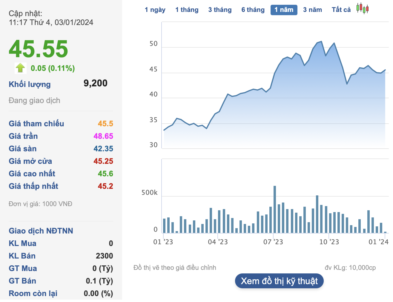Click the 01 '24 x-axis label
393x302 pixels.
coord(378,242)
